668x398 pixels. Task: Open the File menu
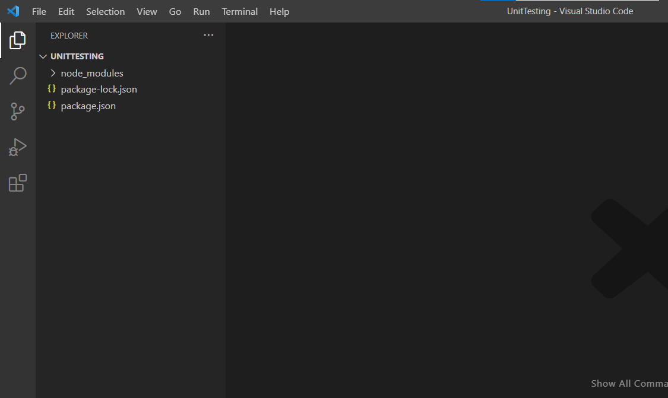point(39,11)
